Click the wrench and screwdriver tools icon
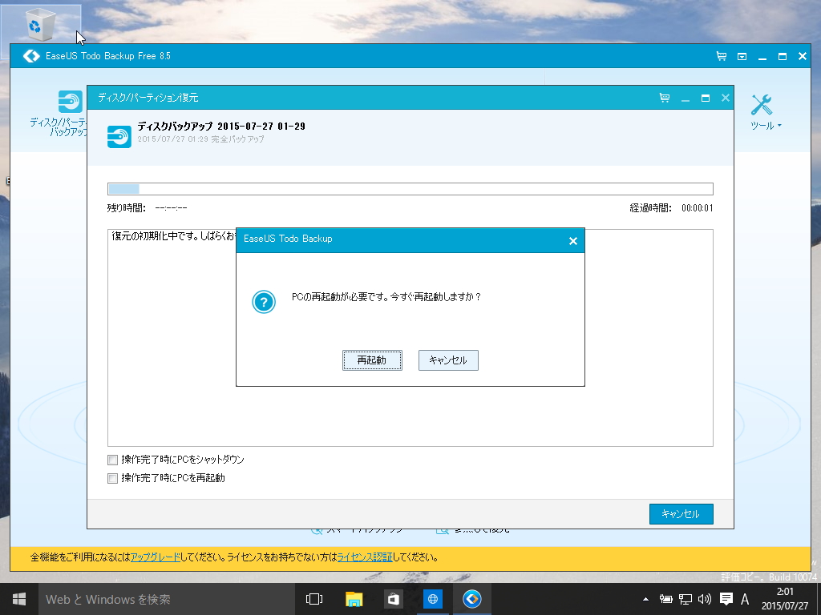821x615 pixels. (762, 105)
